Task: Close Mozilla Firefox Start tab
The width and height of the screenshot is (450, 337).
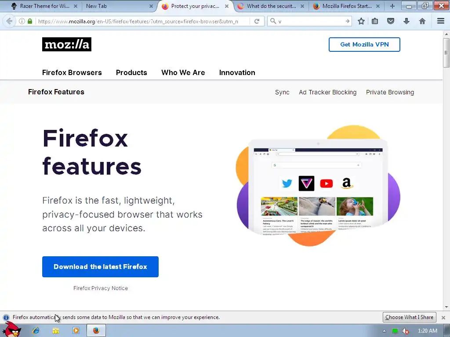Action: pos(378,6)
